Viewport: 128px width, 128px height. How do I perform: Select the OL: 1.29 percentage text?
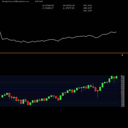point(88,11)
